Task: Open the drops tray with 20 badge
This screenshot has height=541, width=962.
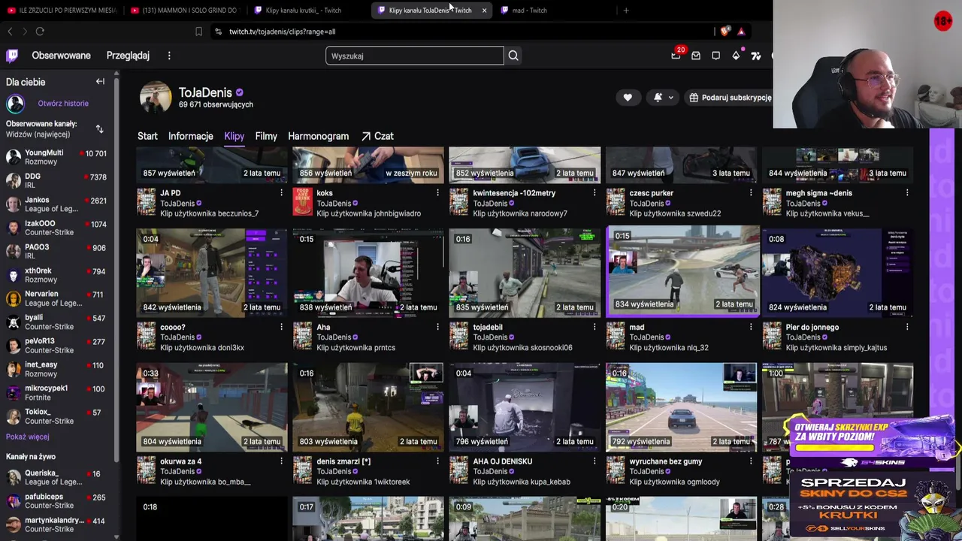Action: pos(676,56)
